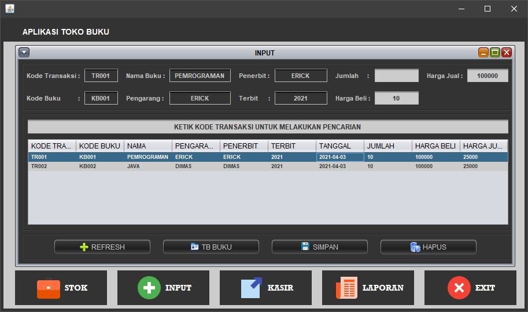Image resolution: width=528 pixels, height=312 pixels.
Task: Open the KASIR arrow icon
Action: coord(252,288)
